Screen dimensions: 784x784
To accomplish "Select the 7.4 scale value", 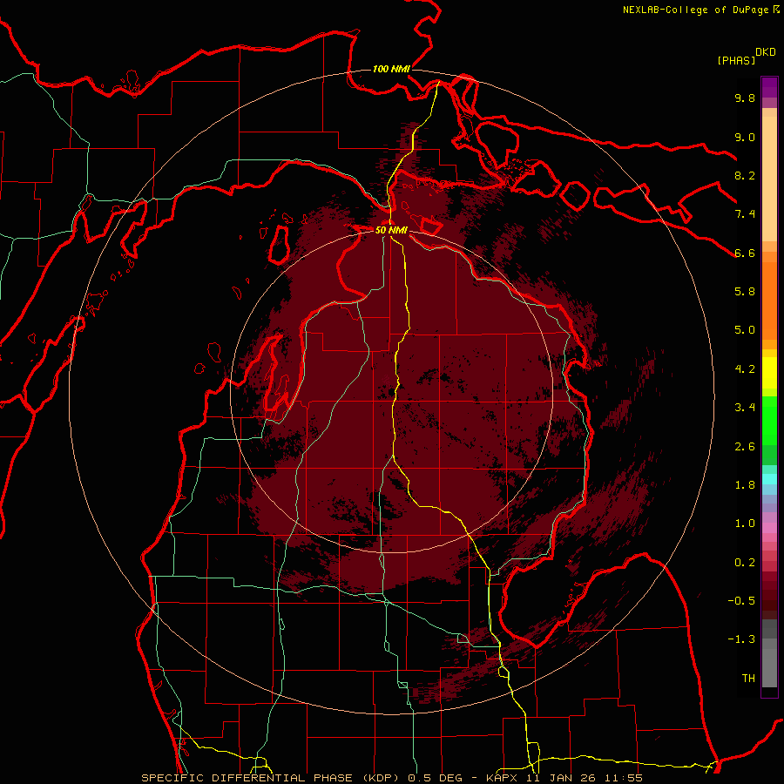I will 745,214.
